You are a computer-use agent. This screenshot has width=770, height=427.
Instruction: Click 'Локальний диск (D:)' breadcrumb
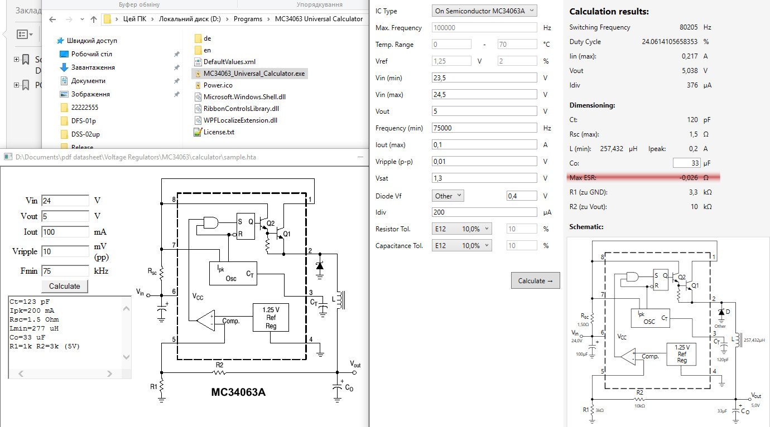tap(190, 19)
